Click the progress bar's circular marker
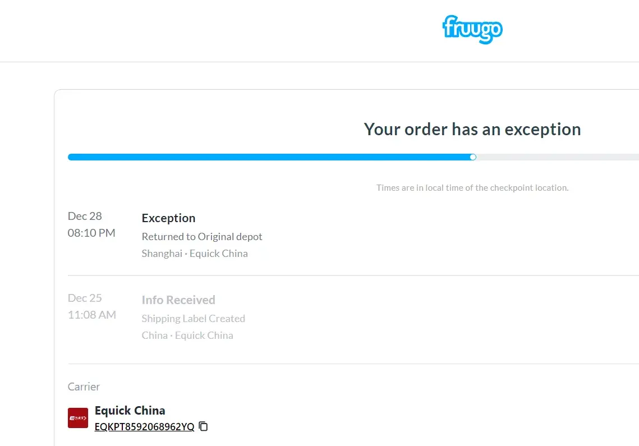This screenshot has height=446, width=639. tap(473, 157)
